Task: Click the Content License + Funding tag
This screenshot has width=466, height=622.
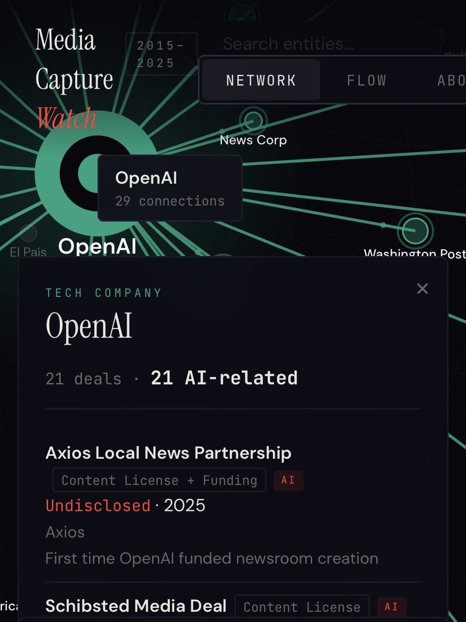Action: click(159, 480)
